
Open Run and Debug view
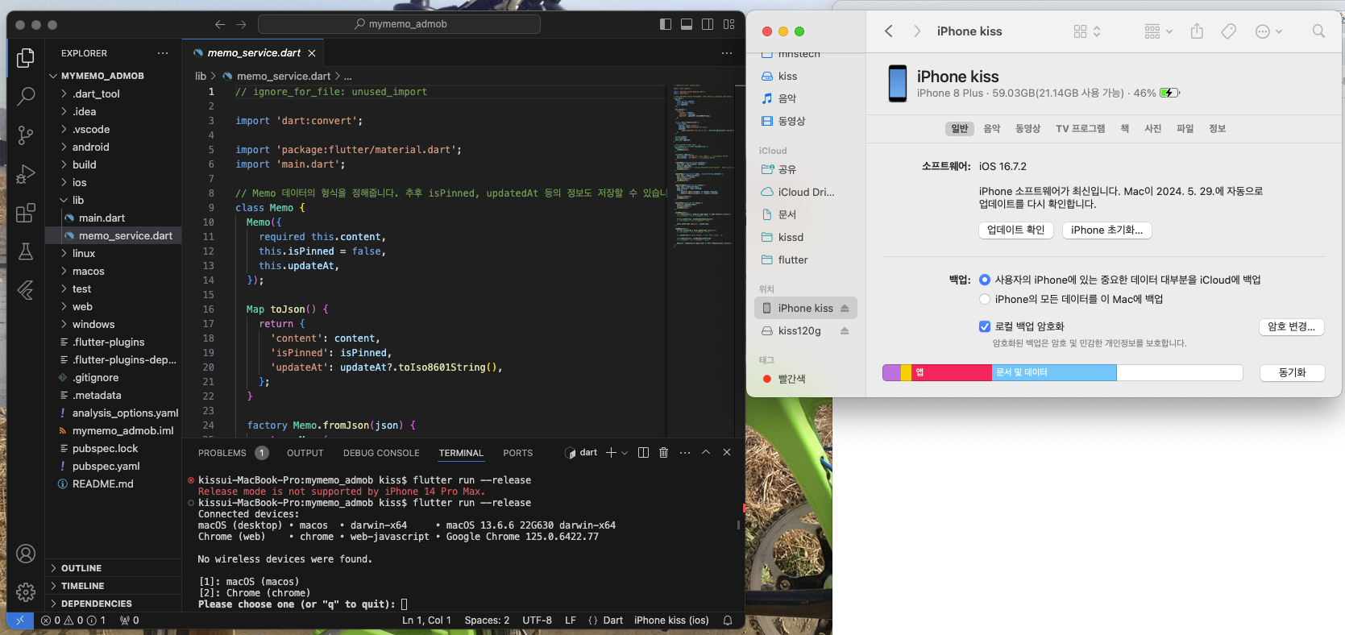[26, 174]
